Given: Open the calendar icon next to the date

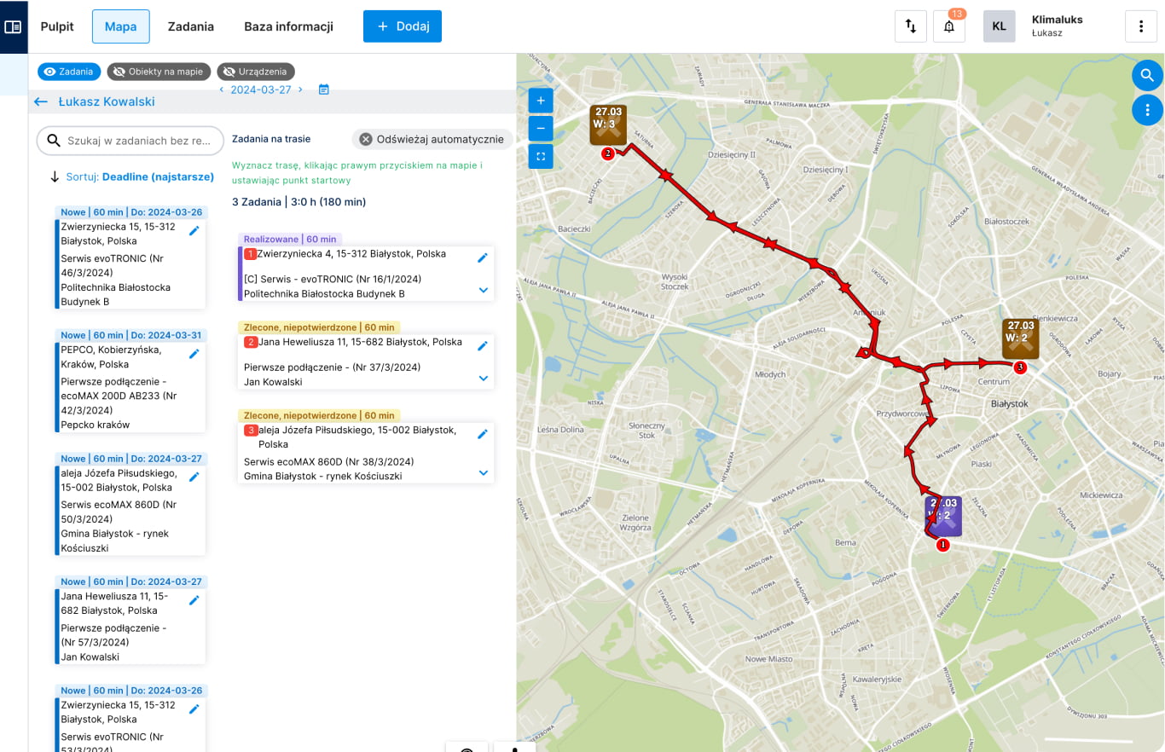Looking at the screenshot, I should pos(323,89).
